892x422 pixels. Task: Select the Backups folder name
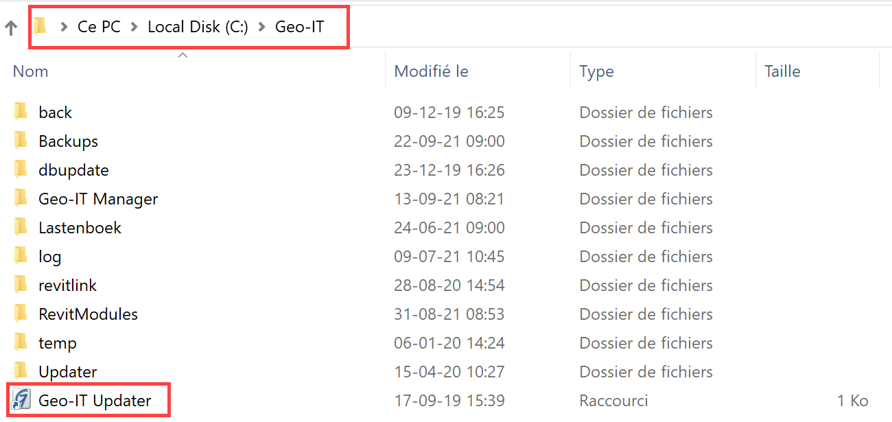tap(69, 141)
